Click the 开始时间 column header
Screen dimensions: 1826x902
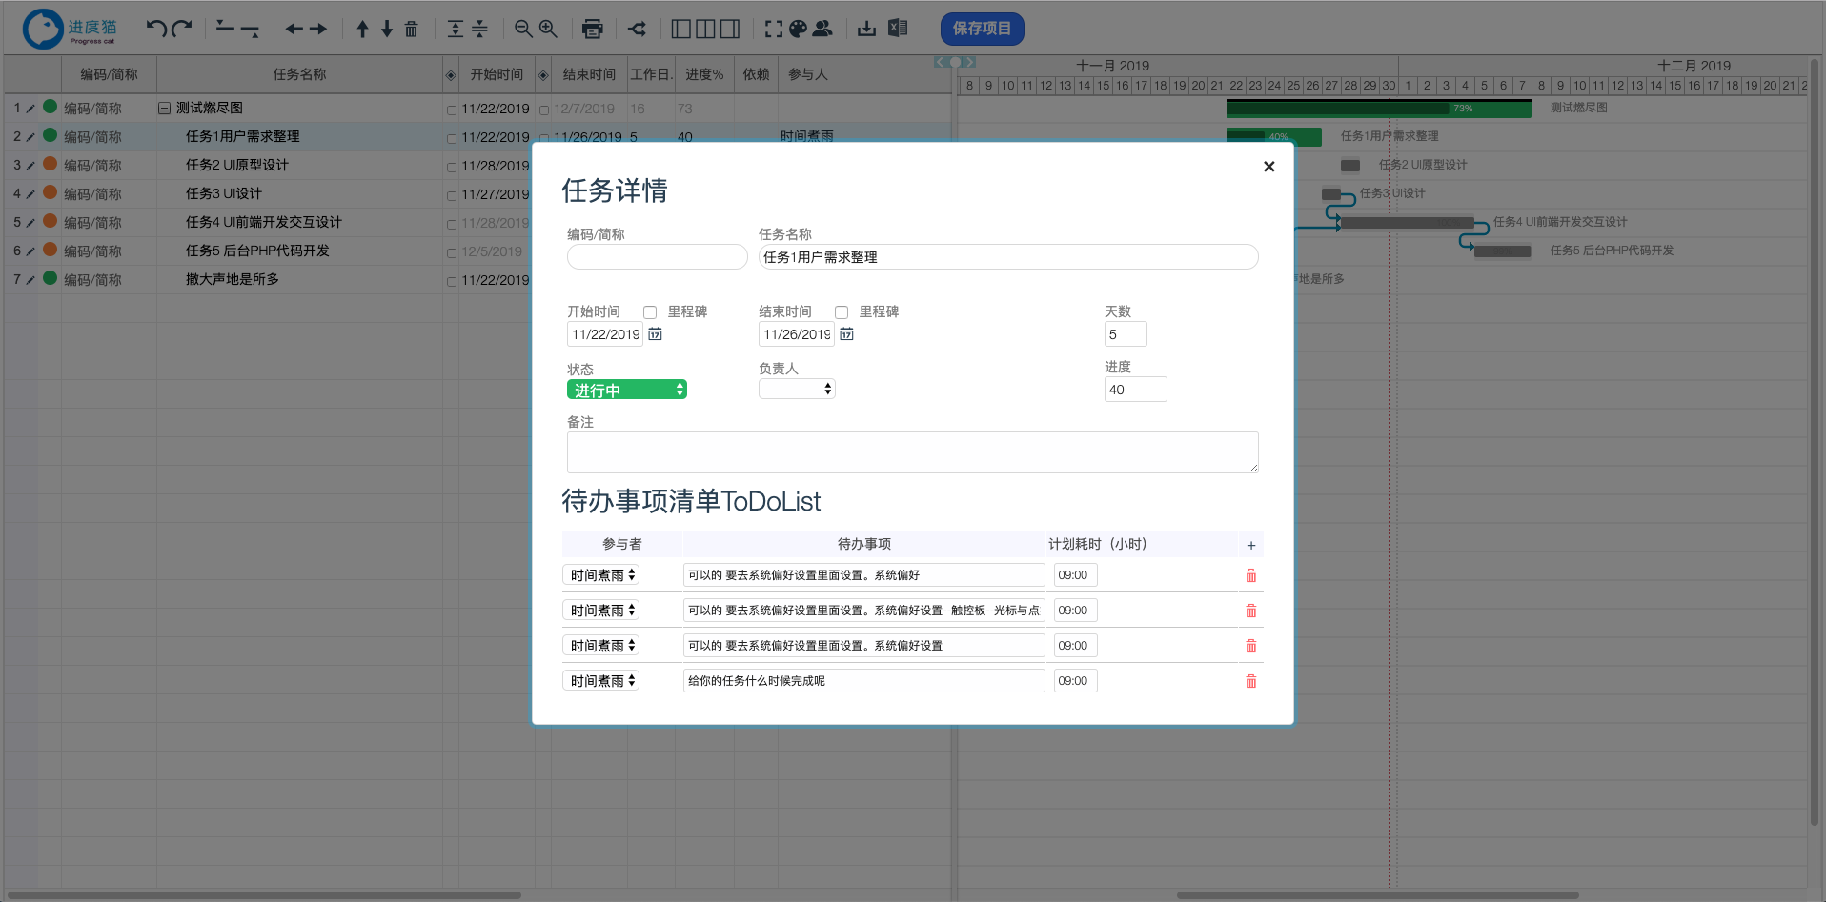[497, 74]
